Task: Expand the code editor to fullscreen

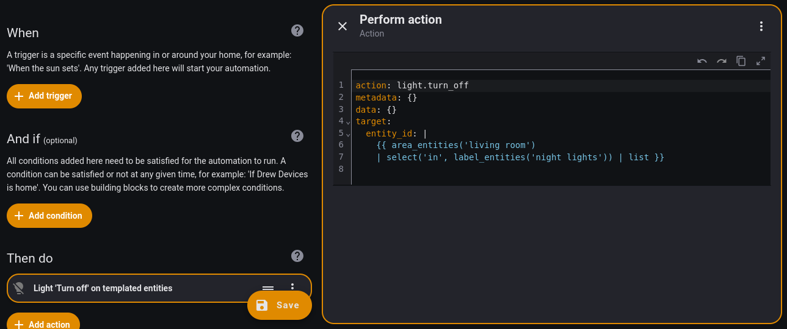Action: point(761,61)
